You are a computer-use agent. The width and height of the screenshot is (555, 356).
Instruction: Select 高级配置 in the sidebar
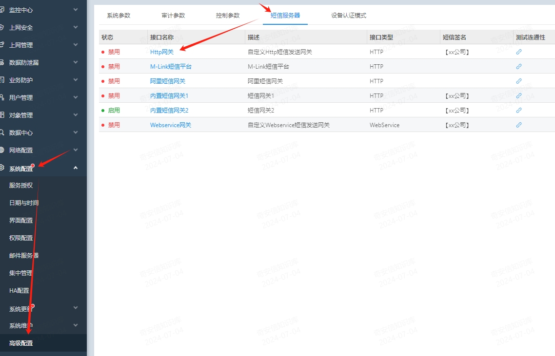[20, 343]
